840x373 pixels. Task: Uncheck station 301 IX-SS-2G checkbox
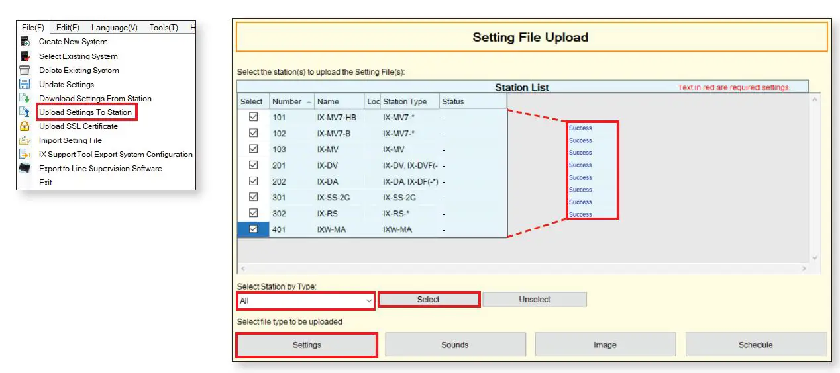click(253, 196)
